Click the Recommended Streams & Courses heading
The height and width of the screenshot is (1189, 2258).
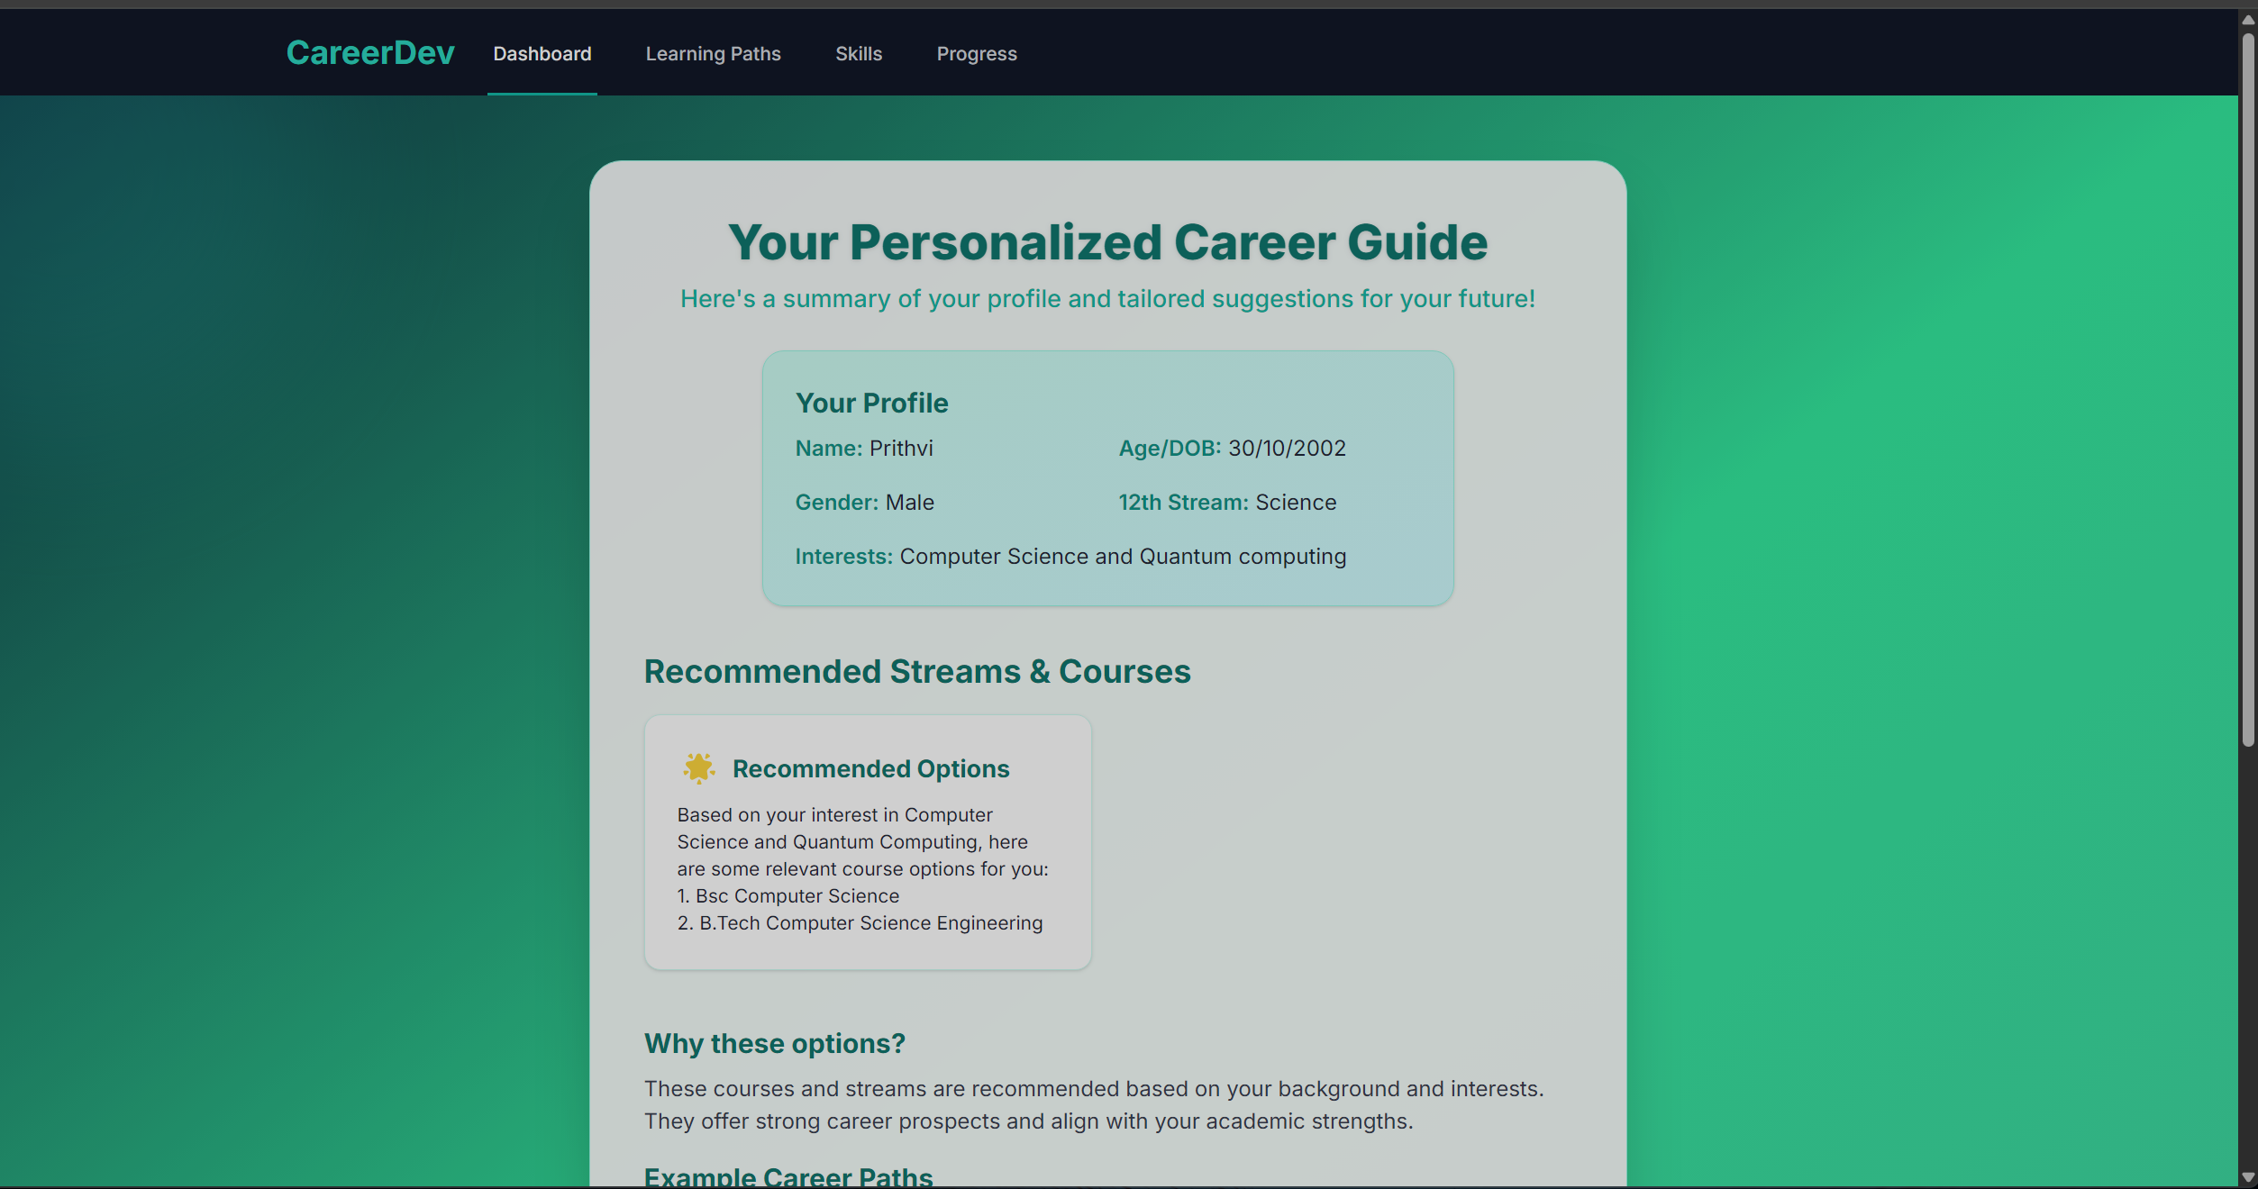click(916, 672)
